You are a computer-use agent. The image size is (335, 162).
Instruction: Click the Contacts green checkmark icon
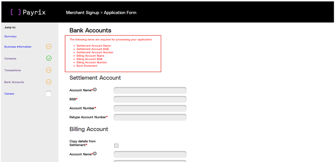coord(49,58)
